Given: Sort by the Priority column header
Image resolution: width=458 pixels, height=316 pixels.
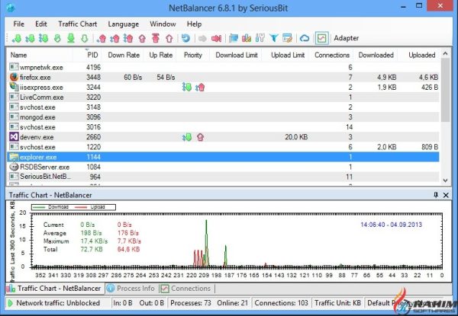Looking at the screenshot, I should [x=193, y=55].
